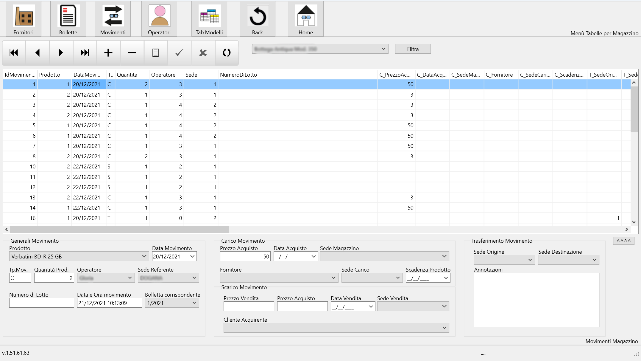Refresh the data grid
641x361 pixels.
tap(227, 53)
